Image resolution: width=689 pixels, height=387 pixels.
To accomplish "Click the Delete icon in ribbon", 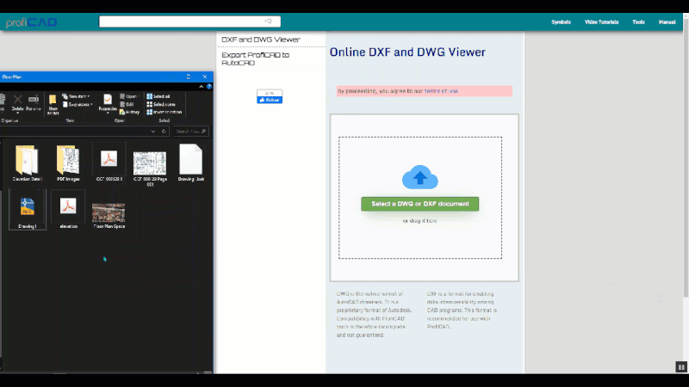I will 17,102.
